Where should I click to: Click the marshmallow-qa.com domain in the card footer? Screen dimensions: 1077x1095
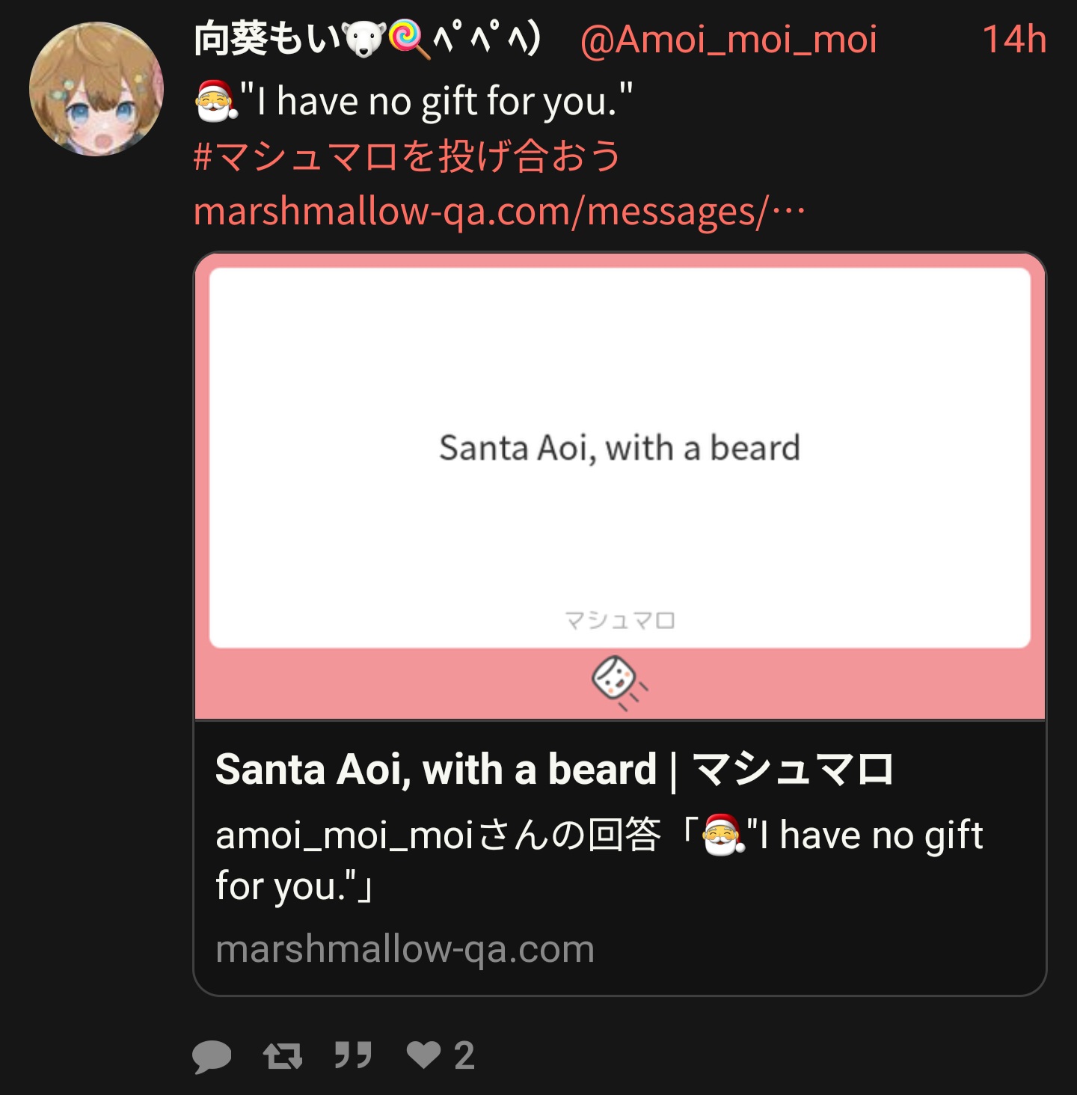pyautogui.click(x=405, y=949)
